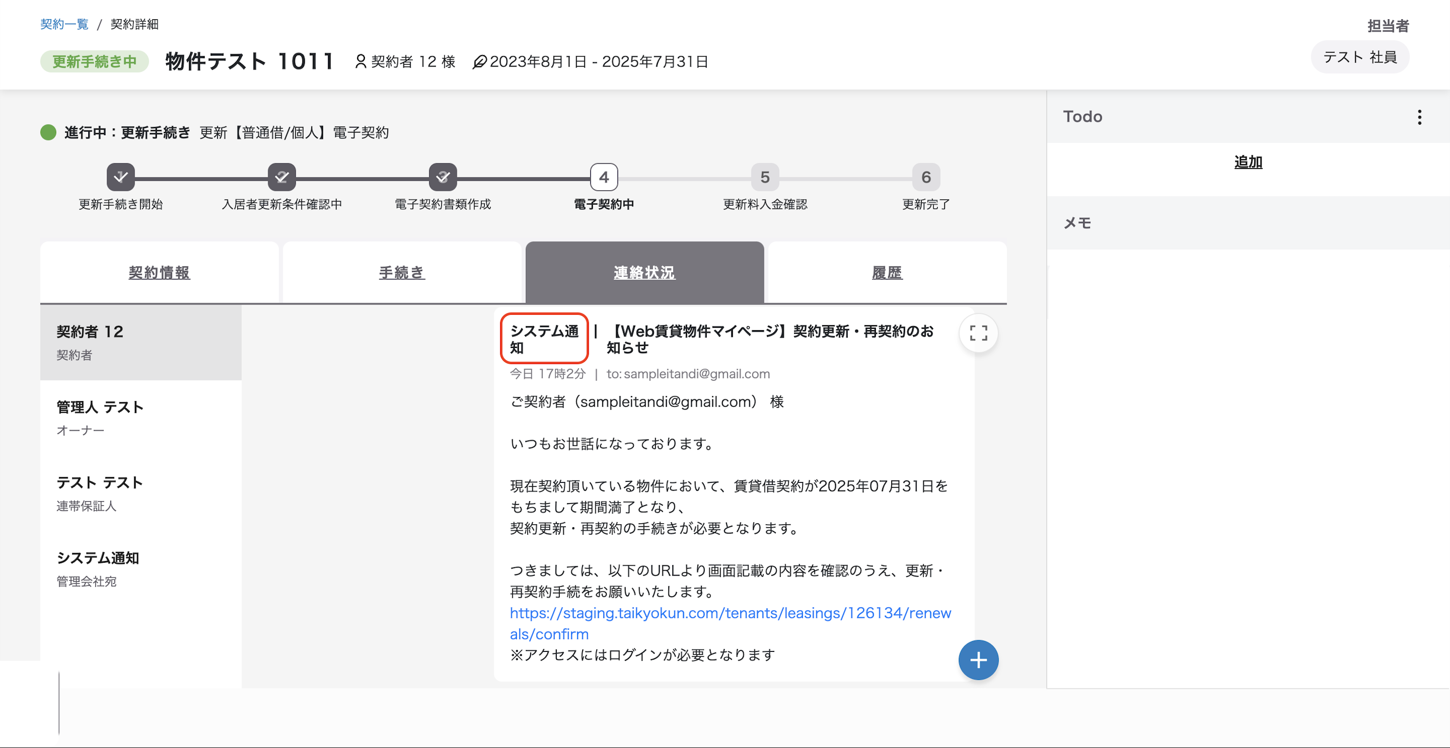Click the 契約詳細 breadcrumb text
This screenshot has width=1450, height=748.
135,24
